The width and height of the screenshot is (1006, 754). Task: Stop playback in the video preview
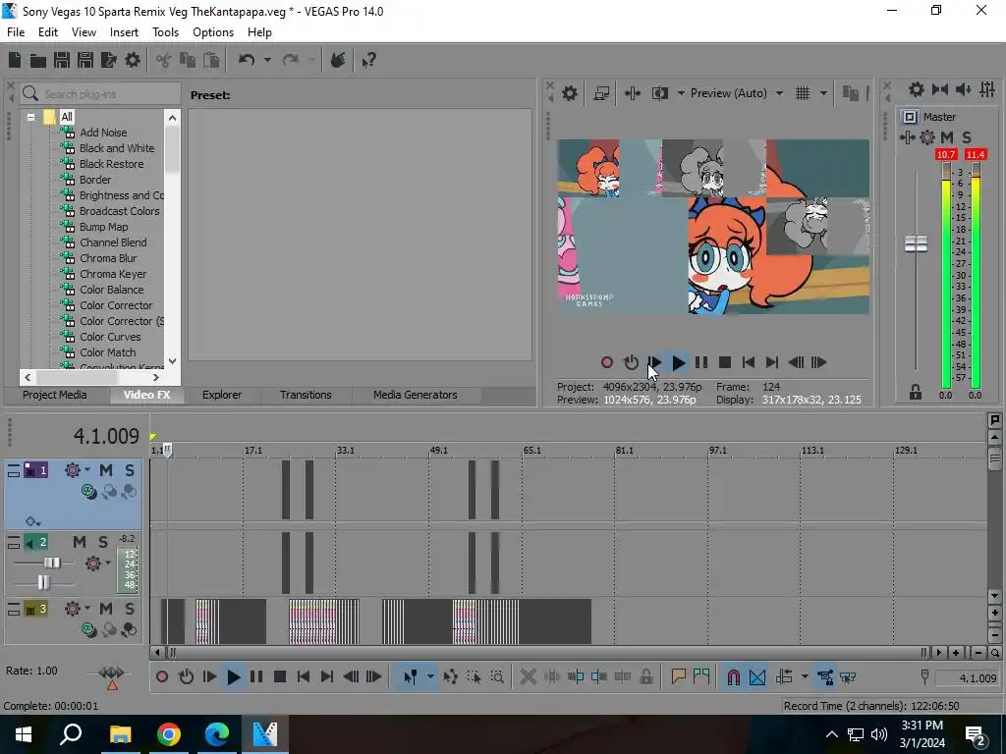[725, 363]
